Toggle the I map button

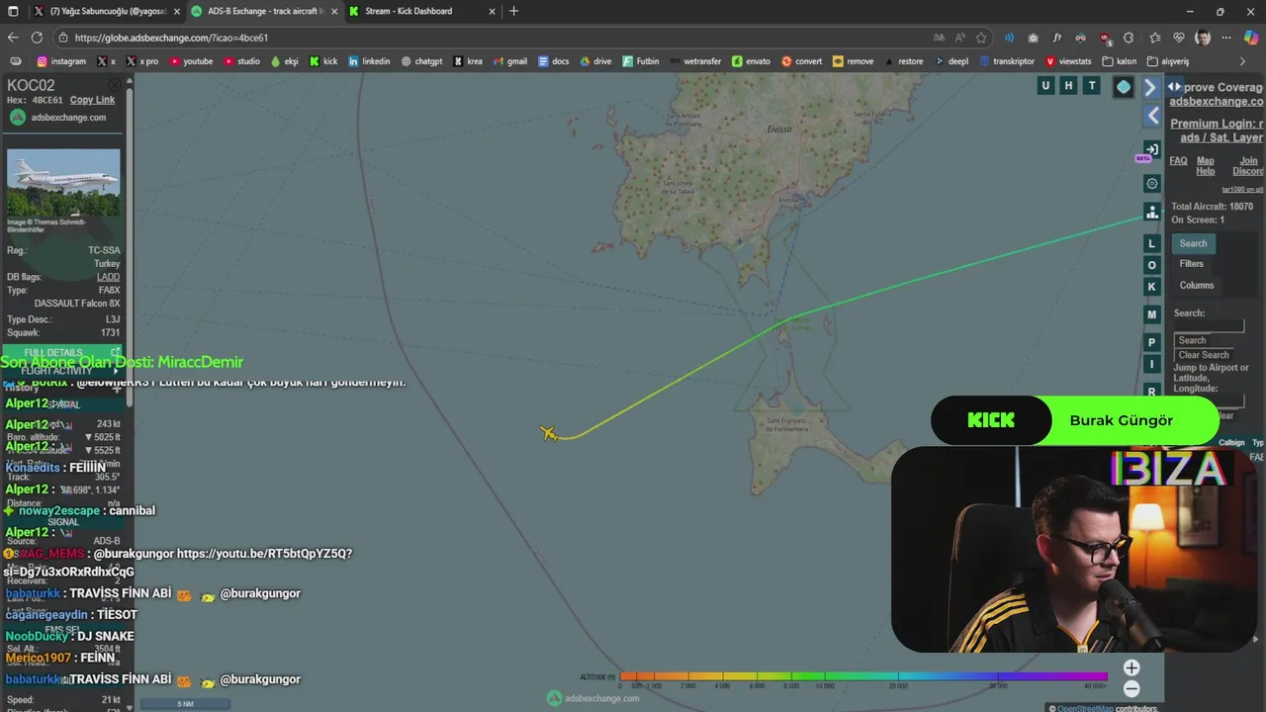(1151, 364)
